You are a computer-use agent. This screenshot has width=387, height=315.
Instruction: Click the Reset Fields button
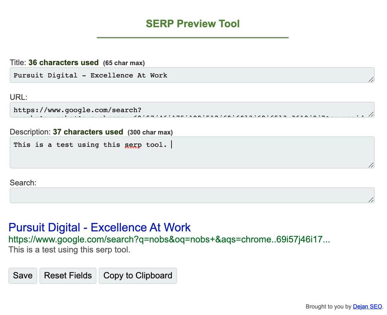pos(68,276)
